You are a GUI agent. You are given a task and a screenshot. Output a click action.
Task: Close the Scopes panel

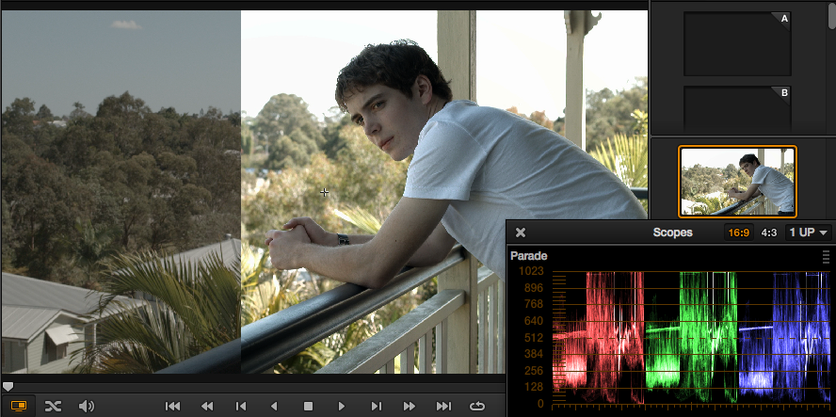[521, 233]
